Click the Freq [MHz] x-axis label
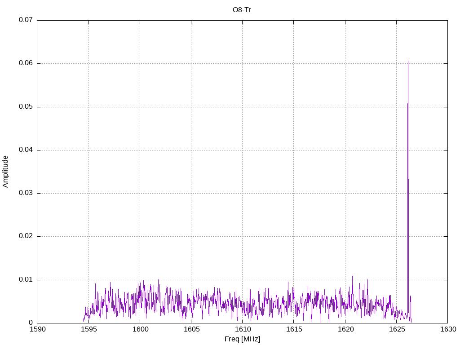This screenshot has height=345, width=460. [242, 339]
